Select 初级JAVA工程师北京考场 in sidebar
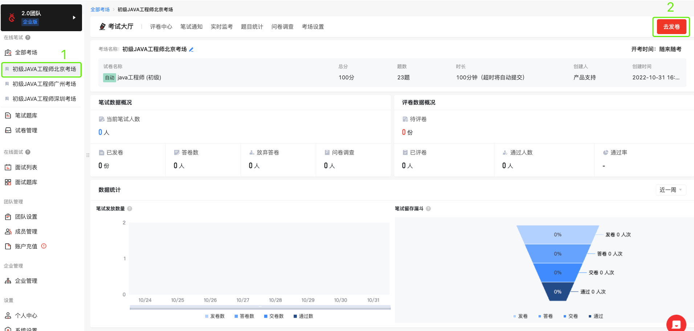This screenshot has width=694, height=331. coord(41,69)
